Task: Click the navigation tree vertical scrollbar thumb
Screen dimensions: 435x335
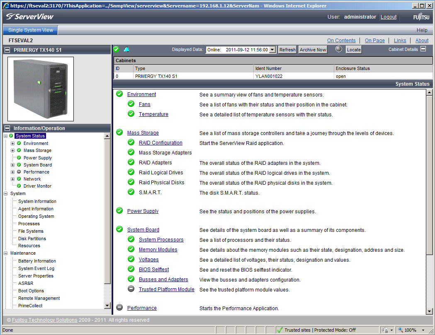Action: pyautogui.click(x=107, y=212)
